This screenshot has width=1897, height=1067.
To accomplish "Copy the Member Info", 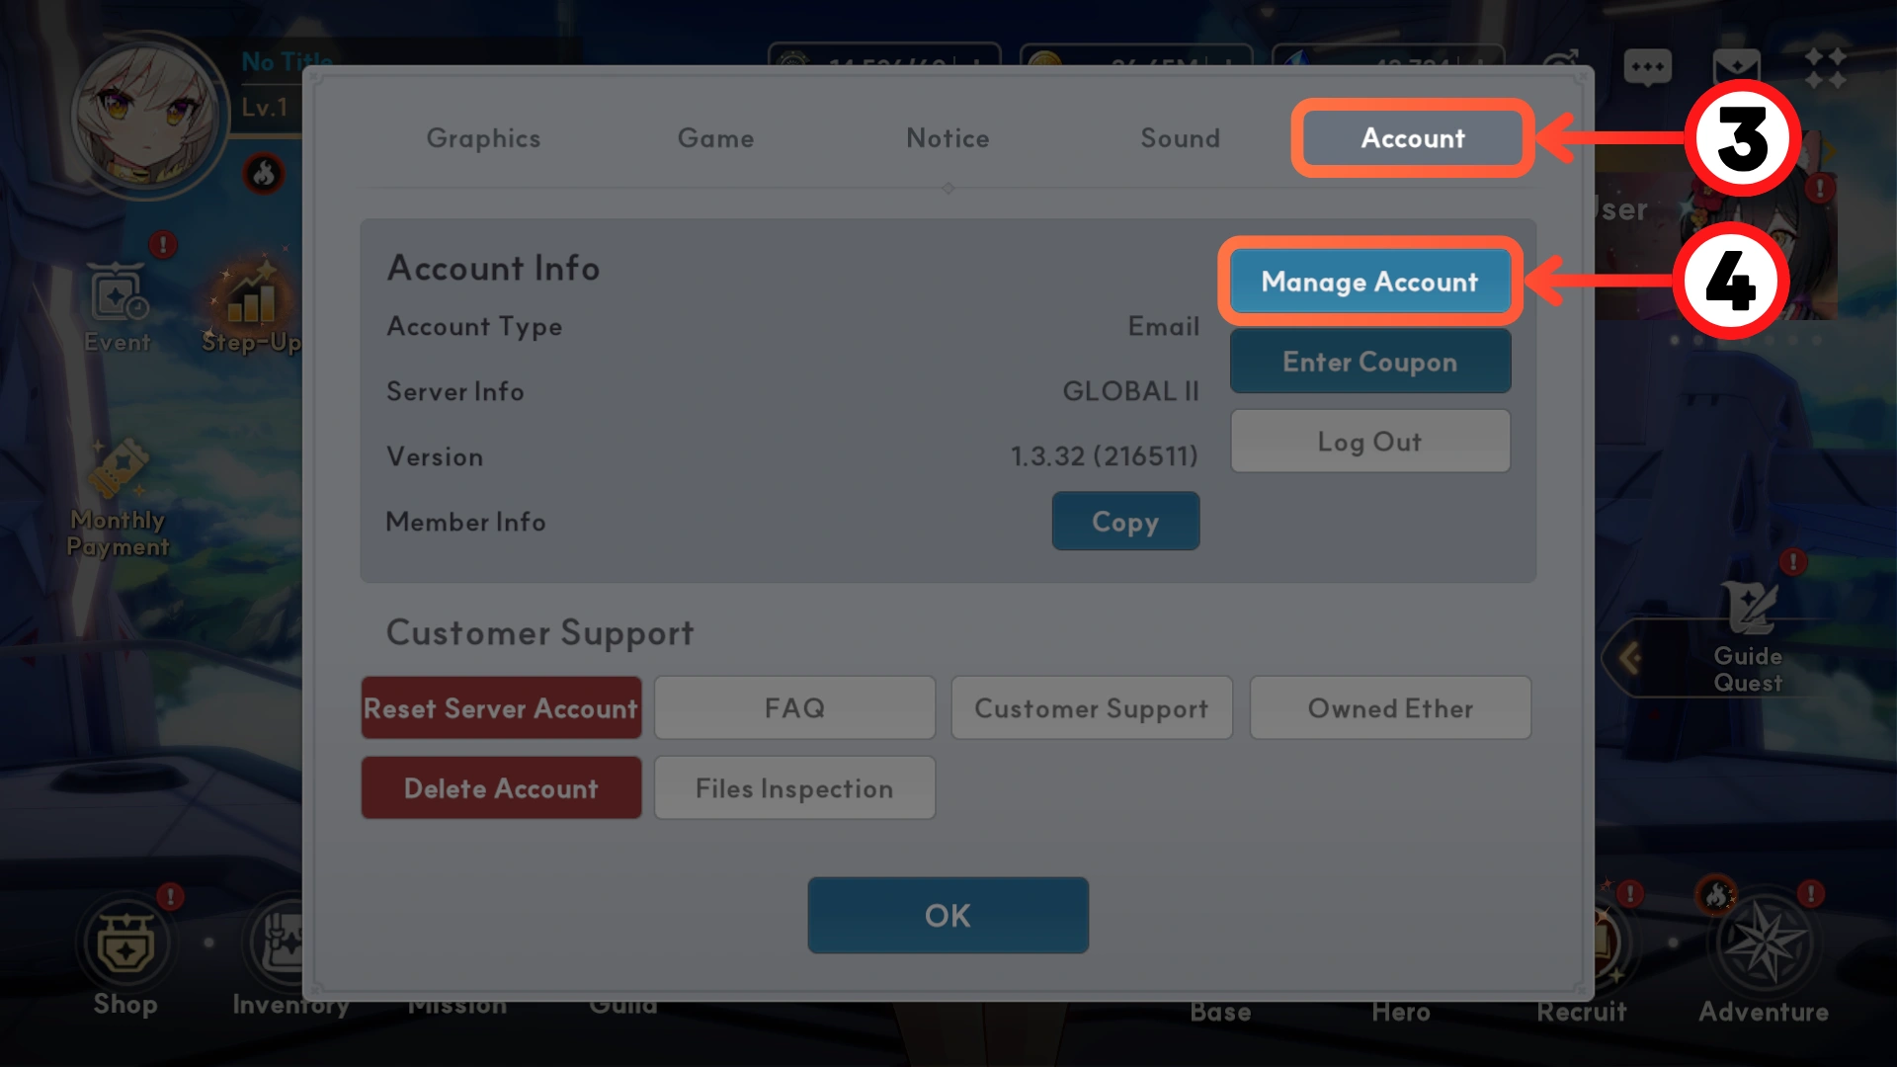I will [x=1125, y=522].
